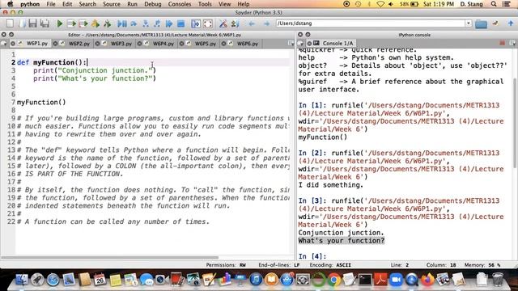Start debugging the file

point(122,23)
